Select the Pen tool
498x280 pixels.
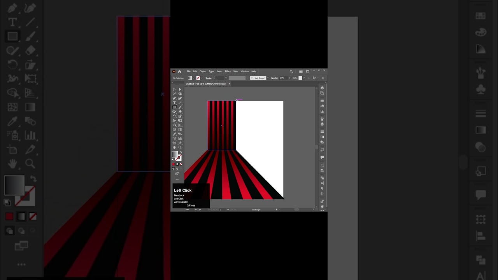click(x=174, y=98)
